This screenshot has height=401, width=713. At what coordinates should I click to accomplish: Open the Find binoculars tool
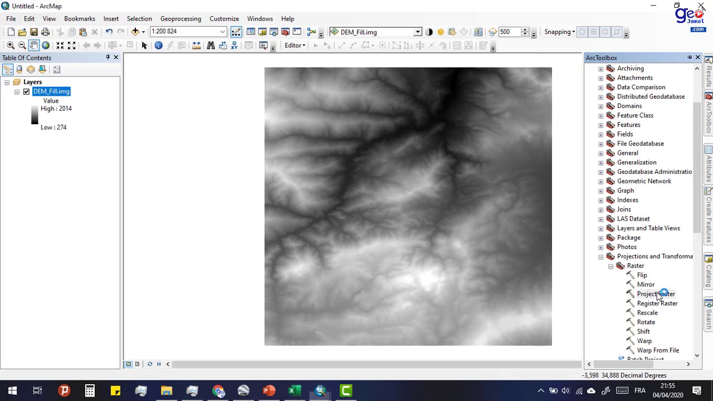(x=211, y=45)
